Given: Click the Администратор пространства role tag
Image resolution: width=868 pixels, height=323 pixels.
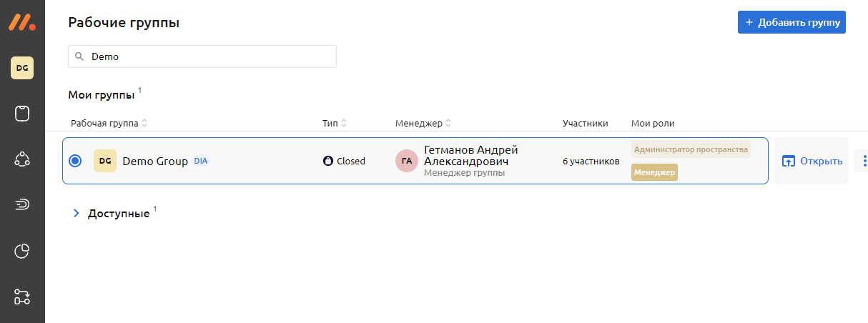Looking at the screenshot, I should pyautogui.click(x=691, y=150).
